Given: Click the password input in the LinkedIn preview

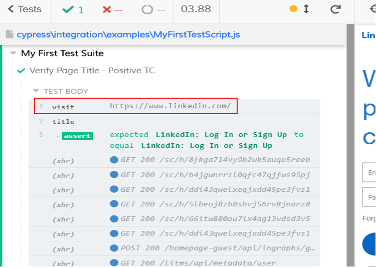Looking at the screenshot, I should tap(369, 197).
